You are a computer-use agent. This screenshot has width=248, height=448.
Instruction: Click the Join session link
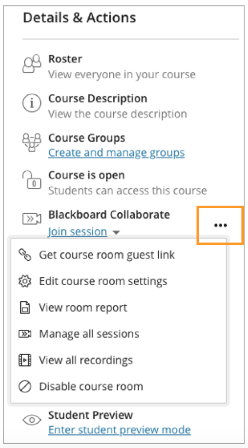point(77,232)
